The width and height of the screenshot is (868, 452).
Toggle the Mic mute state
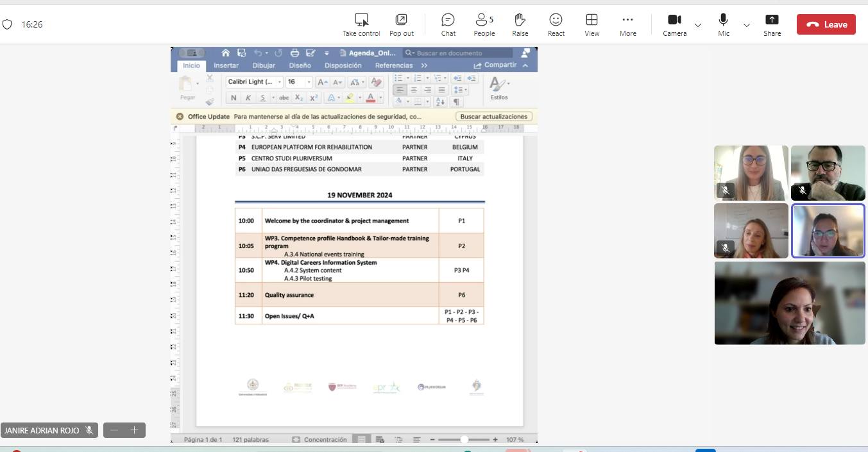(723, 24)
